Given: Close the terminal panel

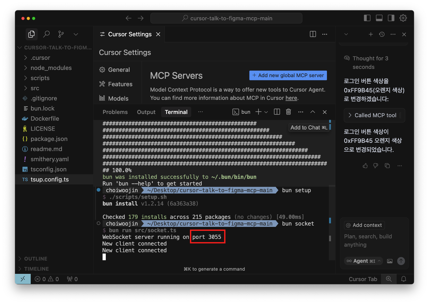Looking at the screenshot, I should pos(325,112).
